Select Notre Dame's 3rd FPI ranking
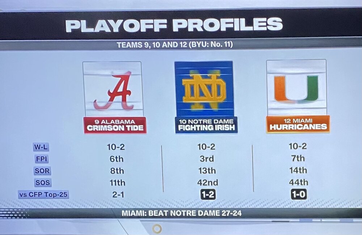The height and width of the screenshot is (235, 362). pos(207,159)
